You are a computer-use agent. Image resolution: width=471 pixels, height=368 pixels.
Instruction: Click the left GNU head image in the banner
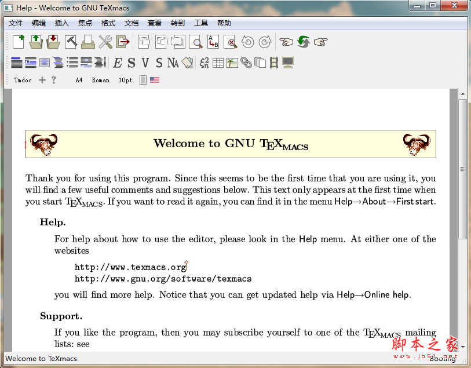pos(44,144)
